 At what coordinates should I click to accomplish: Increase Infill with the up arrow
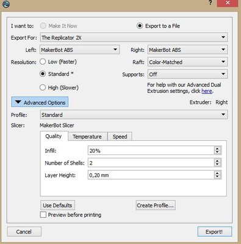click(x=217, y=149)
